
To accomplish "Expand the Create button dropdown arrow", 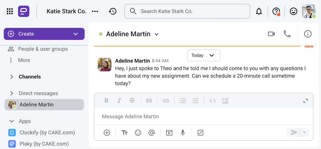I will 76,34.
